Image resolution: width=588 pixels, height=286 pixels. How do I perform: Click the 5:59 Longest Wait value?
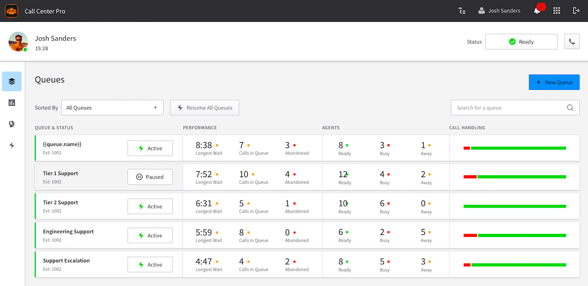tap(204, 232)
